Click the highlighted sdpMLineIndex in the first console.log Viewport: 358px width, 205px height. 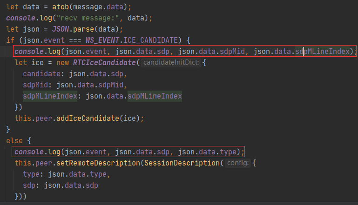click(322, 52)
